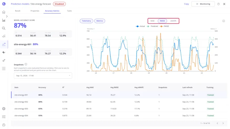Sort by the Last refresh column header

187,87
